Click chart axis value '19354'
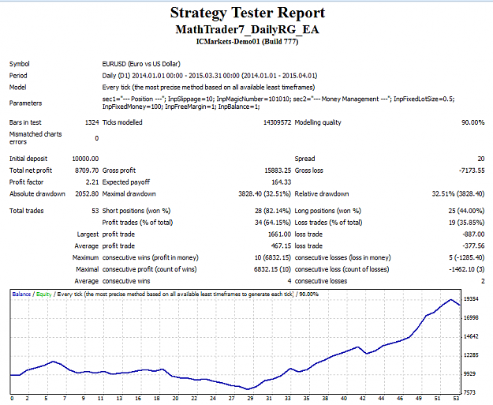This screenshot has height=405, width=493. (x=471, y=299)
